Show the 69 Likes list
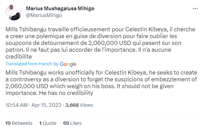This screenshot has width=204, height=131. coord(72,123)
